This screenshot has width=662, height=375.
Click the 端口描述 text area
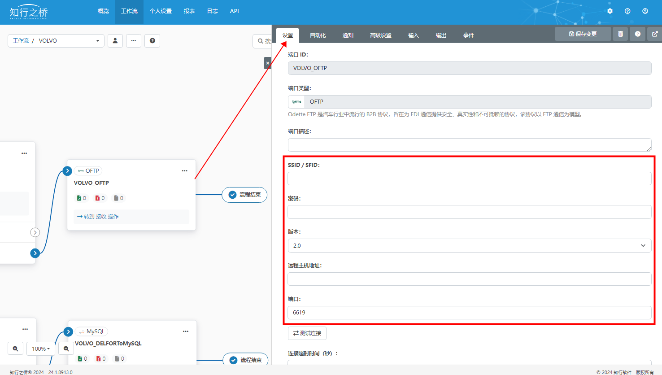[x=470, y=145]
